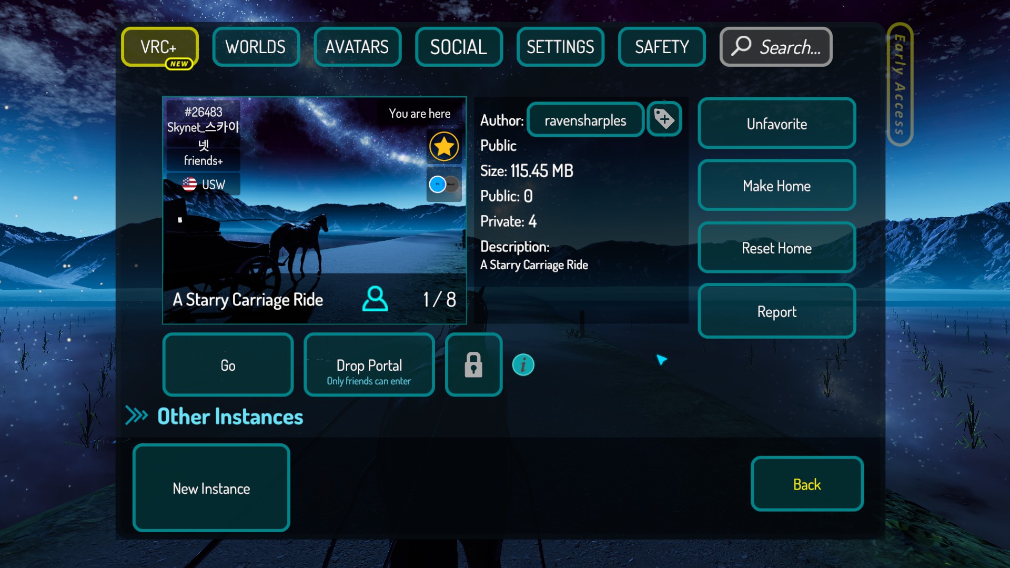Open the Settings tab
Viewport: 1010px width, 568px height.
pyautogui.click(x=560, y=47)
